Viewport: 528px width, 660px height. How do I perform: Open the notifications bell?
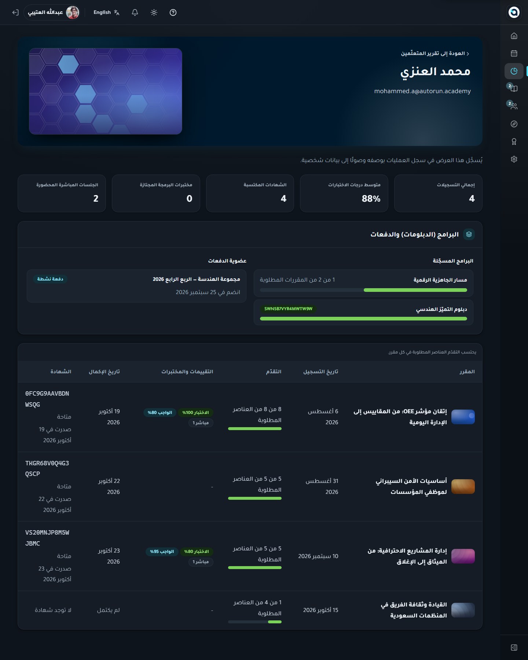pos(135,12)
